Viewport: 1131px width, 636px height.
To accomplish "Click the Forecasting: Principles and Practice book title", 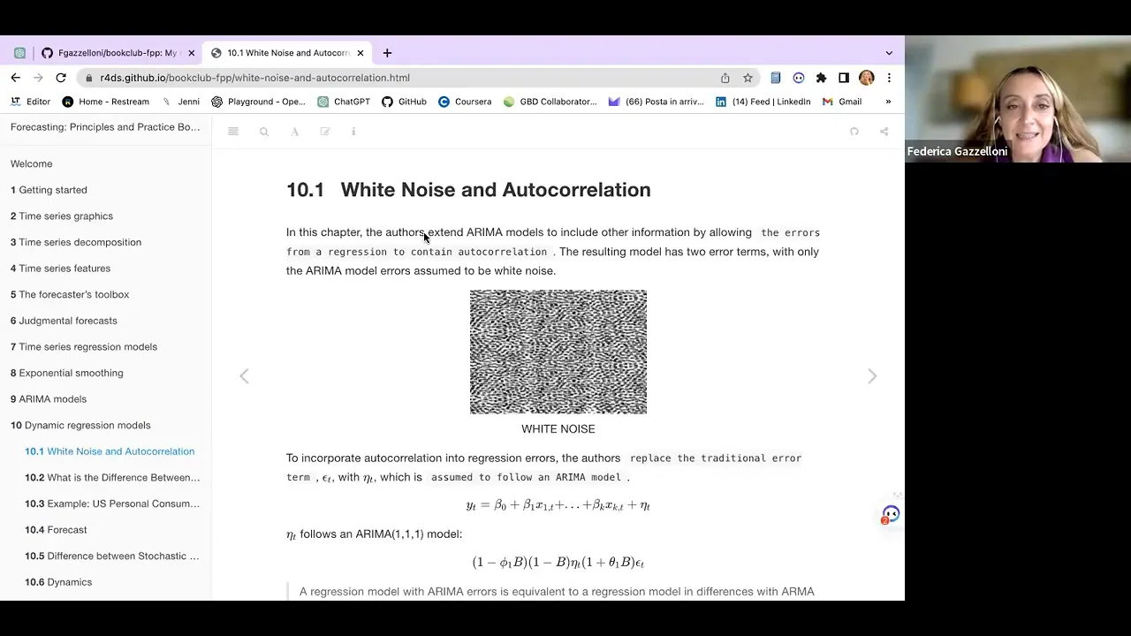I will 105,127.
